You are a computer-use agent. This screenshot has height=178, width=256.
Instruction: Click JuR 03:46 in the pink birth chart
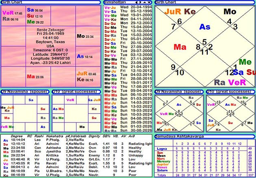pyautogui.click(x=87, y=74)
